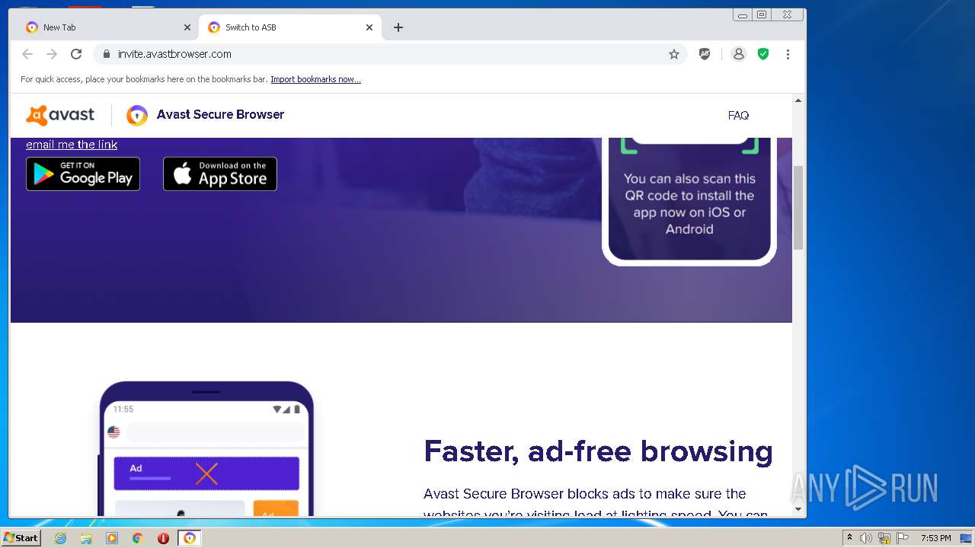Show hidden system tray icons
975x548 pixels.
[849, 538]
